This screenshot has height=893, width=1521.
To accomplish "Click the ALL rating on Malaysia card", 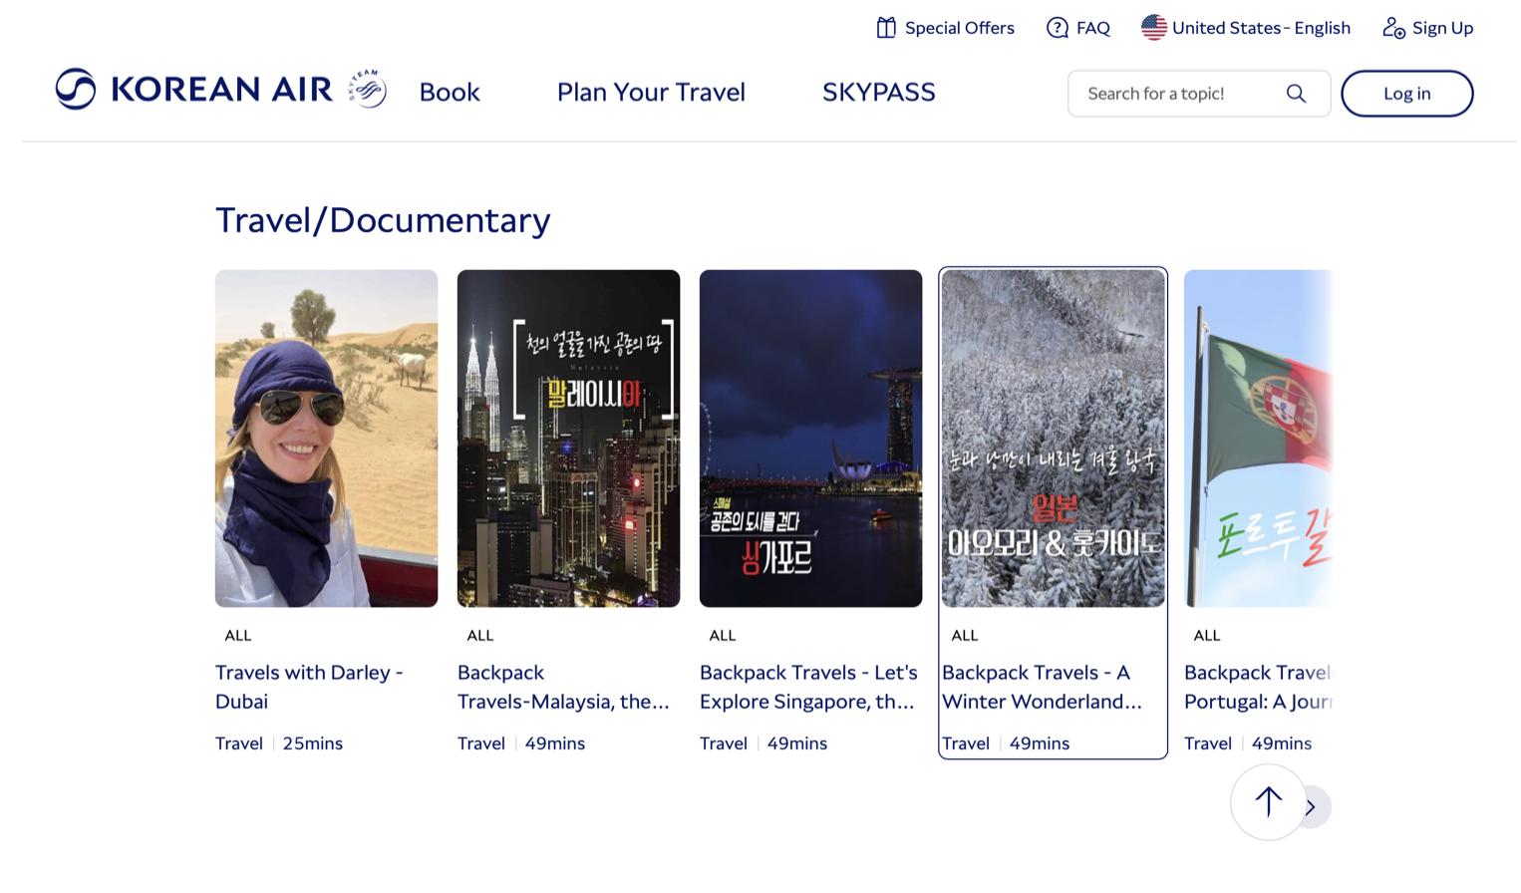I will 480,636.
